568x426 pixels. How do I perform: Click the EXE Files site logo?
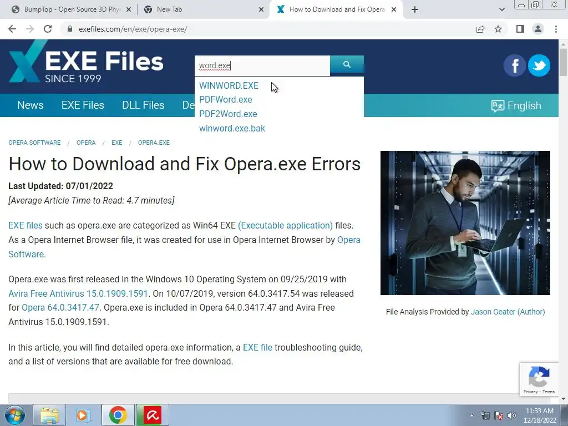click(x=86, y=62)
